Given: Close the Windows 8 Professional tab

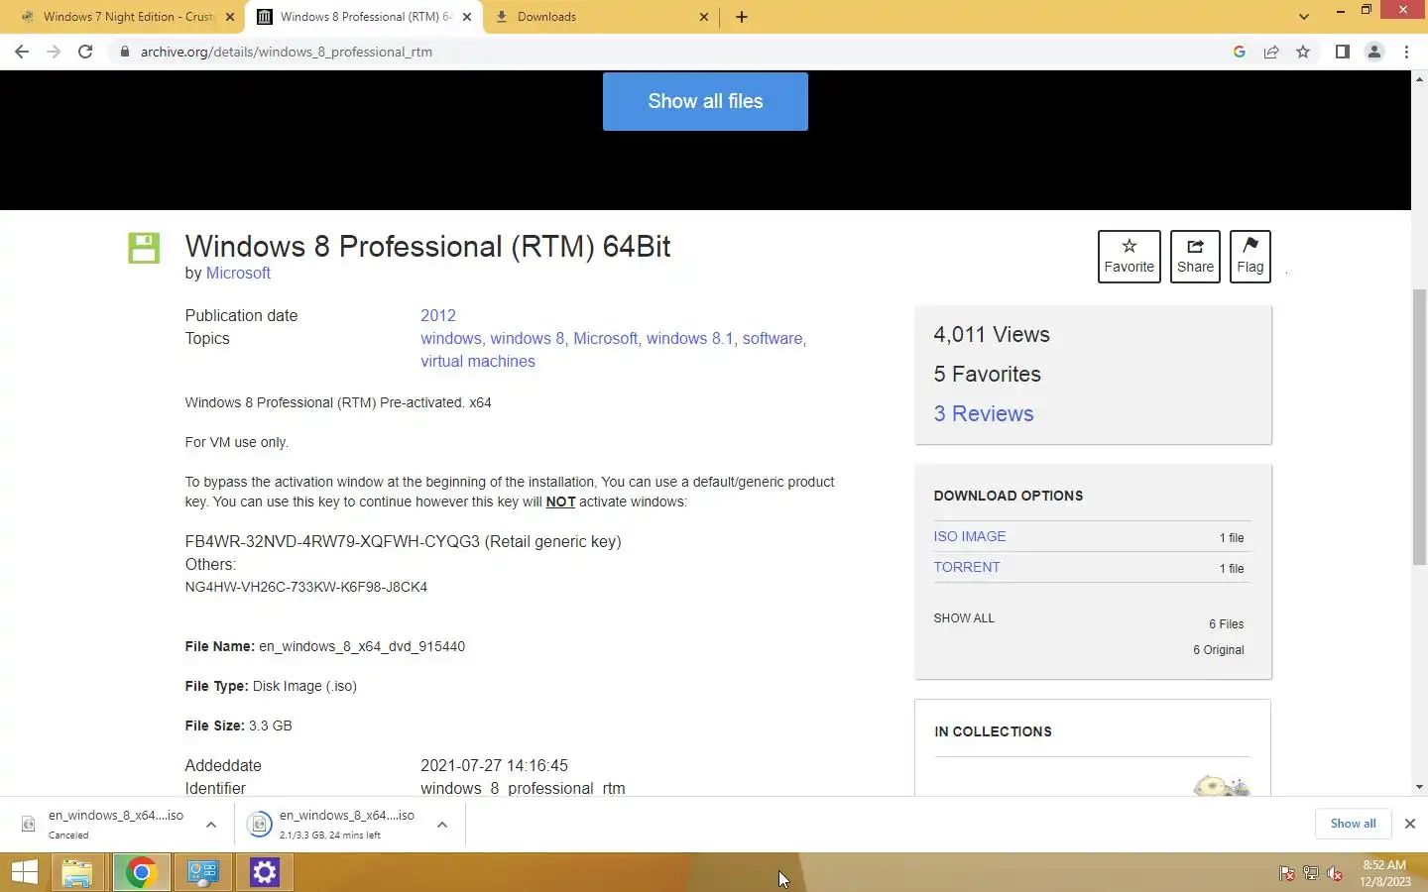Looking at the screenshot, I should [467, 17].
